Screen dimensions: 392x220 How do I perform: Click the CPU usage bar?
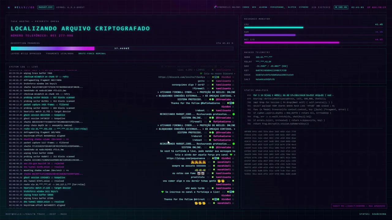pos(313,28)
